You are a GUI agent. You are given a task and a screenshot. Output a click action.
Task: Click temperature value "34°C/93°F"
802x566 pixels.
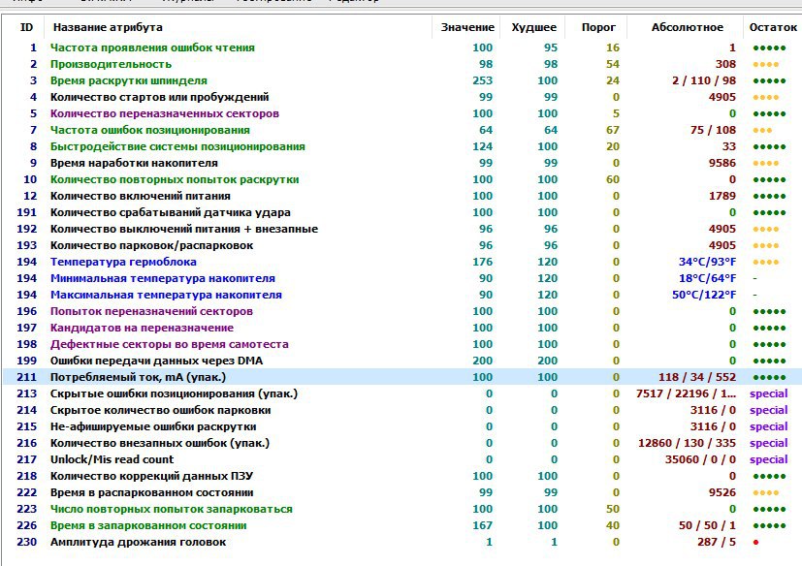coord(707,262)
